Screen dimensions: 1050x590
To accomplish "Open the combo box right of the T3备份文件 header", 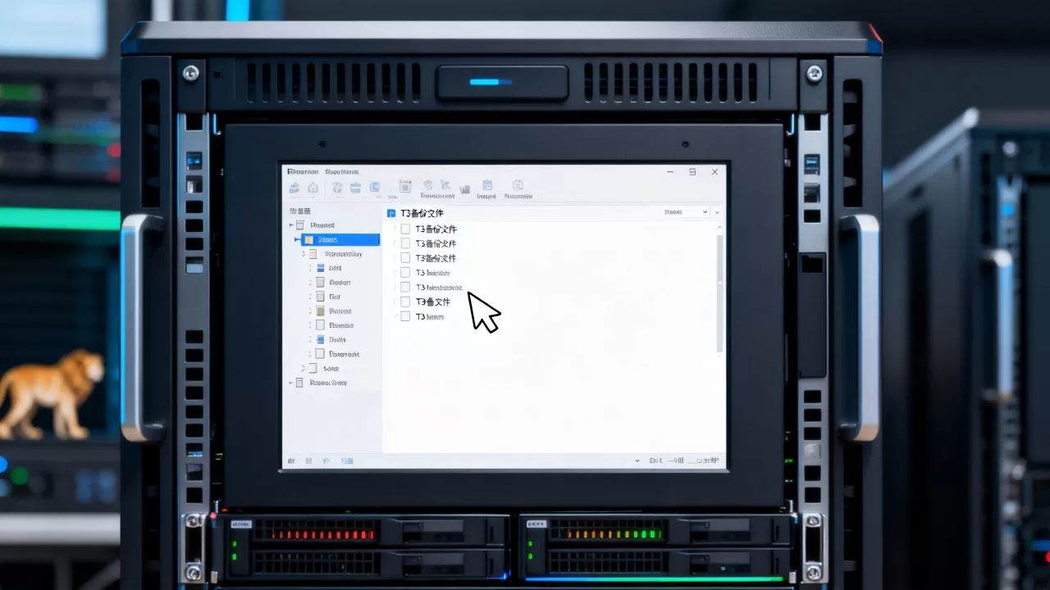I will [x=686, y=212].
